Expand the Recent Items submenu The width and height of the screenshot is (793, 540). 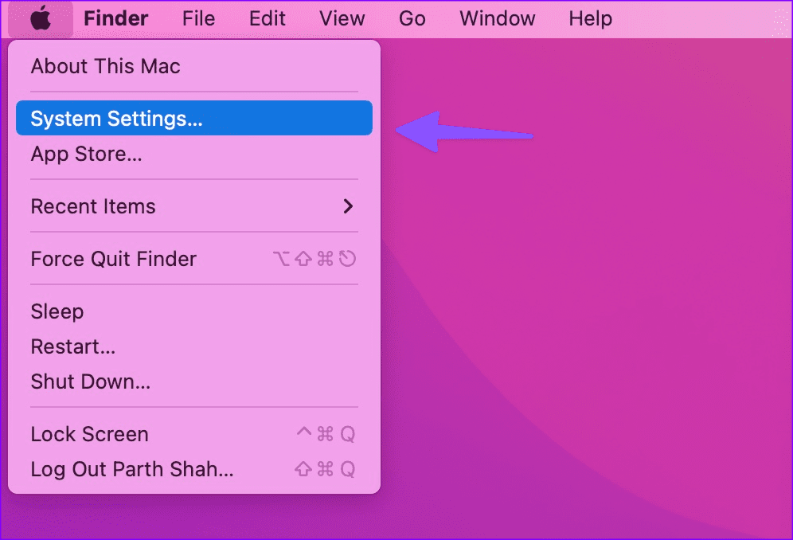pyautogui.click(x=194, y=206)
